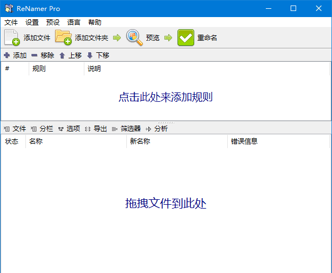Click the Add Files (添加文件) page icon
Screen dimensions: 332x273
coord(12,37)
